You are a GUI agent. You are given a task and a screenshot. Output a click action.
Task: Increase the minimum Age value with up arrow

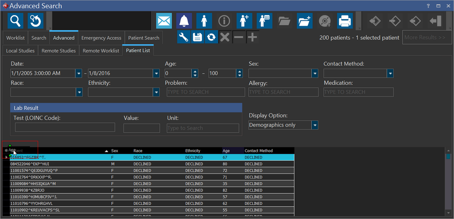pos(194,71)
